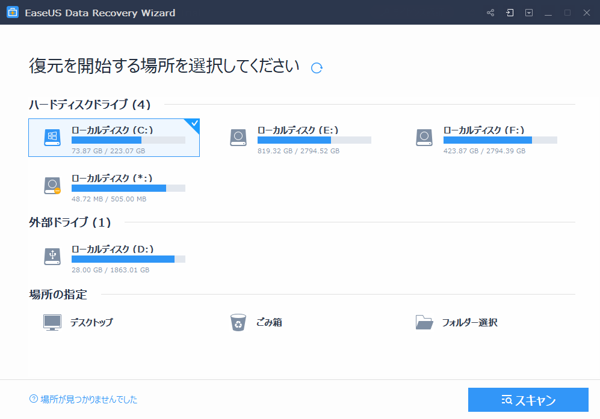Click the ローカルディスク (C:) label
The image size is (600, 419).
(x=112, y=130)
